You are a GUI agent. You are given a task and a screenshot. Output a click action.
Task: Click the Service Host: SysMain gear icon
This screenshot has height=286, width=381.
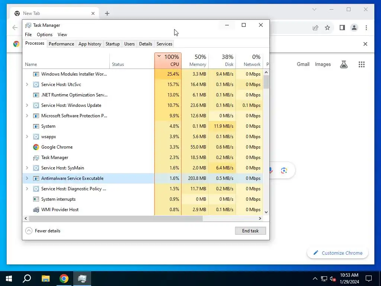click(36, 168)
